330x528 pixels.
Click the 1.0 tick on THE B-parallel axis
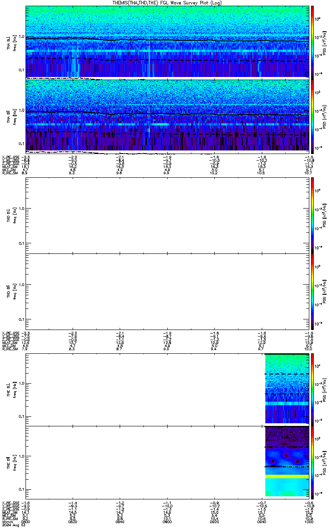(21, 456)
